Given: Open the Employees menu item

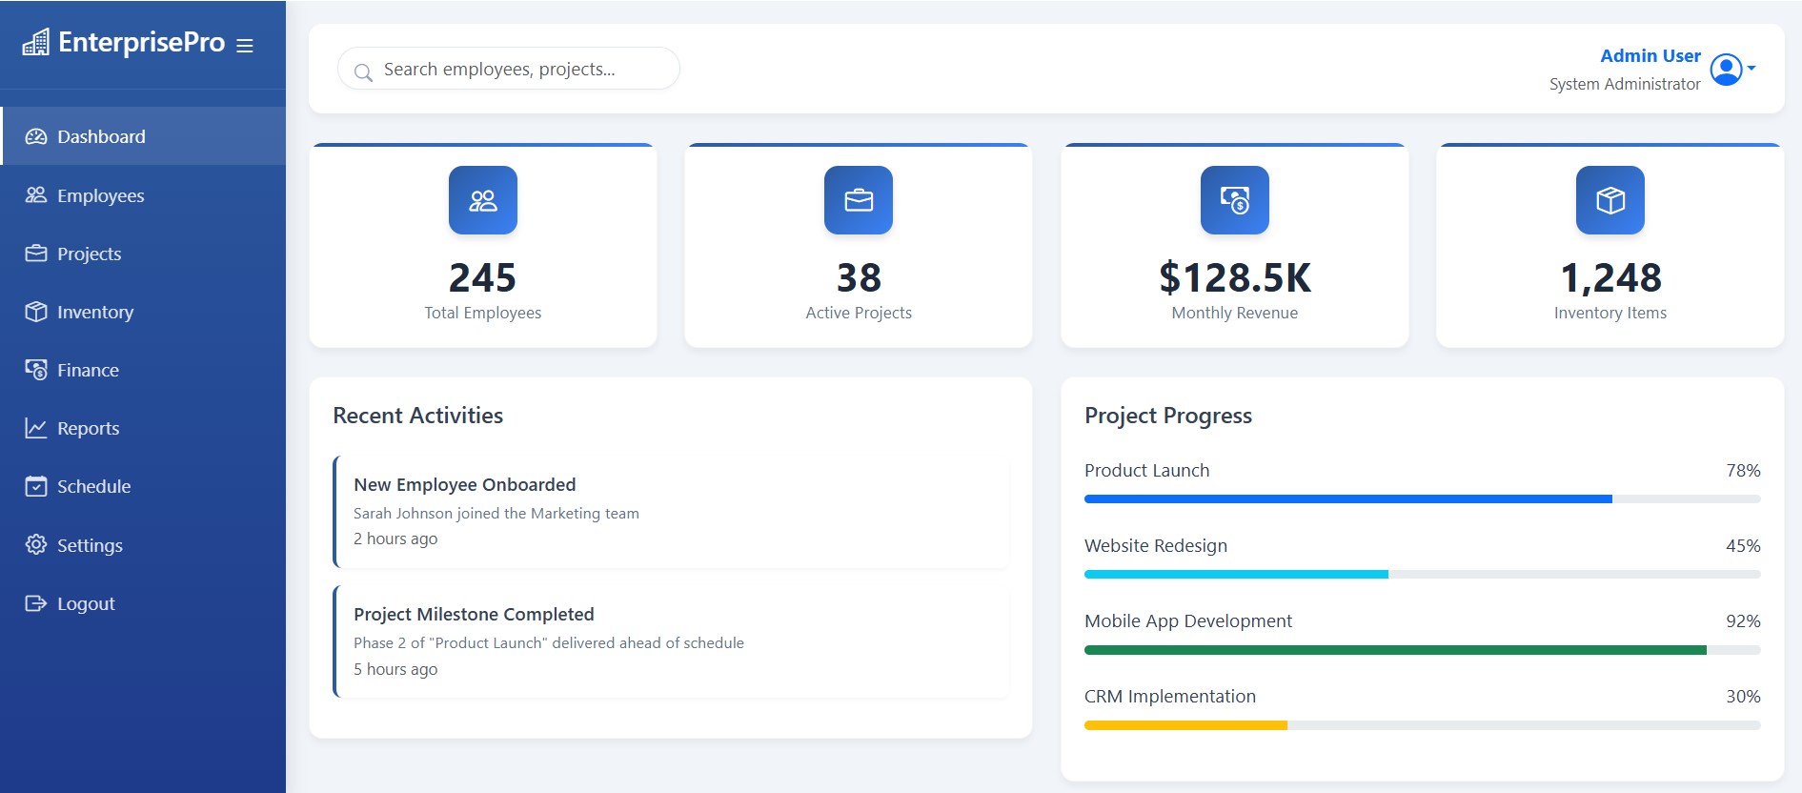Looking at the screenshot, I should [x=100, y=195].
